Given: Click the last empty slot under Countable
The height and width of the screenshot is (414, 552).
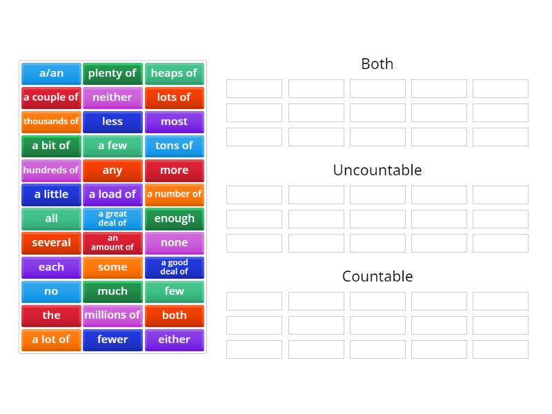Looking at the screenshot, I should 500,349.
